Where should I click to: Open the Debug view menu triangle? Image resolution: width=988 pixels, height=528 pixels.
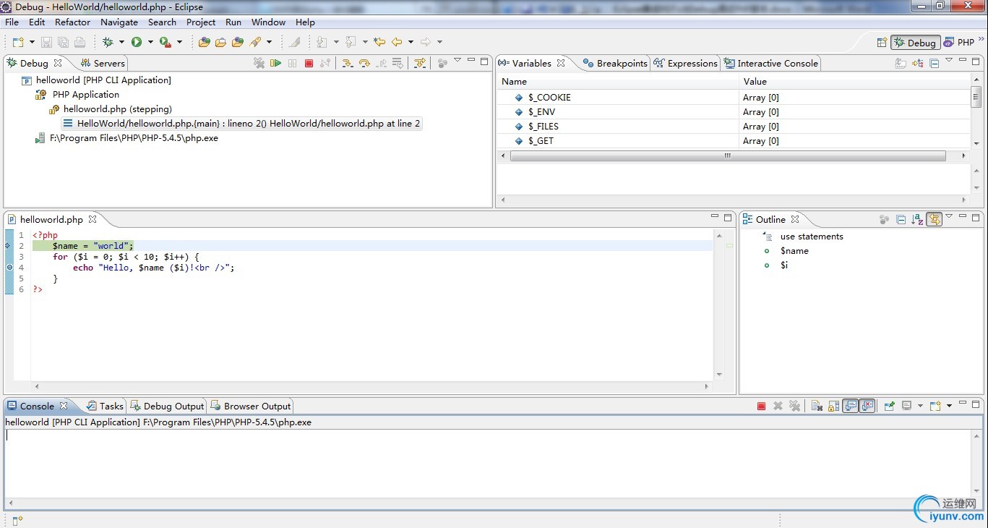pyautogui.click(x=458, y=61)
